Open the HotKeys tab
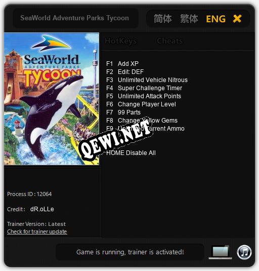 pos(121,41)
